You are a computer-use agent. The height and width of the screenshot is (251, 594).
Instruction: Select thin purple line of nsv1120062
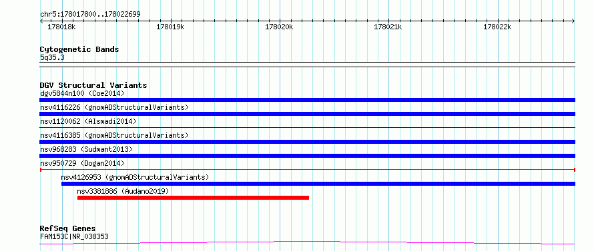(307, 127)
